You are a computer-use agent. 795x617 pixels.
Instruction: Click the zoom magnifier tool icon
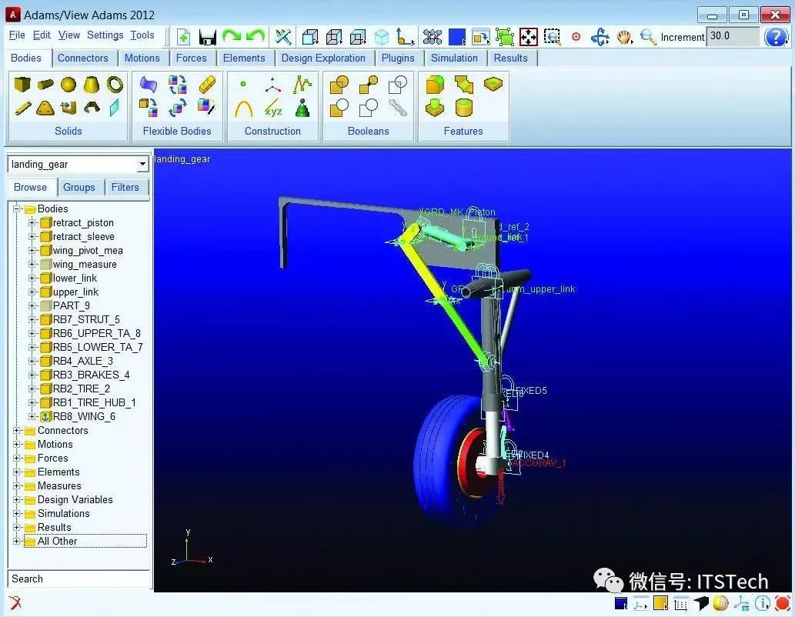[648, 37]
